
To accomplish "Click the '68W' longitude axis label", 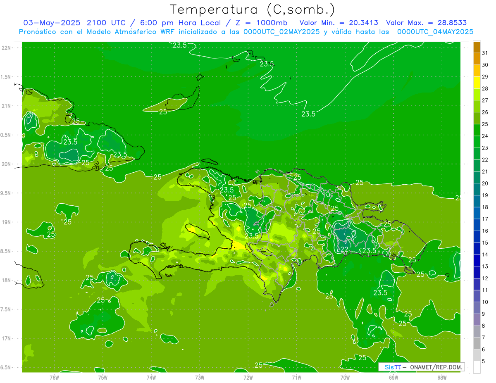I will point(442,377).
